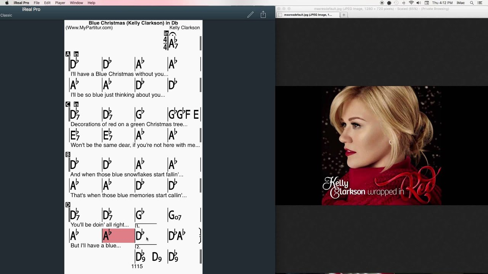Click the 4/4 time signature
Image resolution: width=488 pixels, height=274 pixels.
pos(165,43)
